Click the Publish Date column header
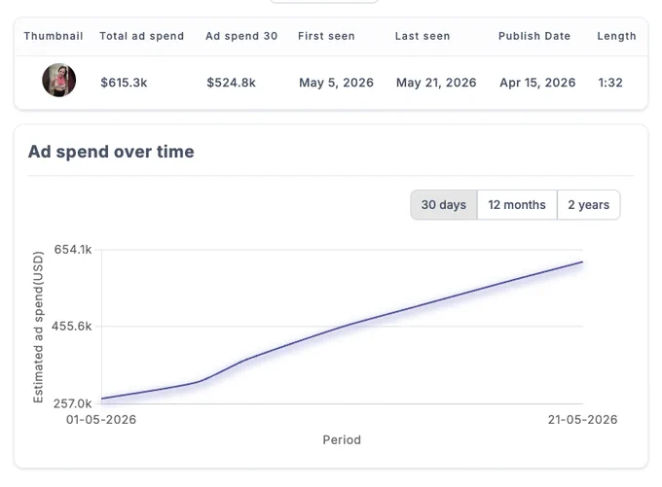The width and height of the screenshot is (662, 487). click(534, 36)
